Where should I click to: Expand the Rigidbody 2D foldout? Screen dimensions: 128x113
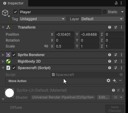(x=3, y=61)
